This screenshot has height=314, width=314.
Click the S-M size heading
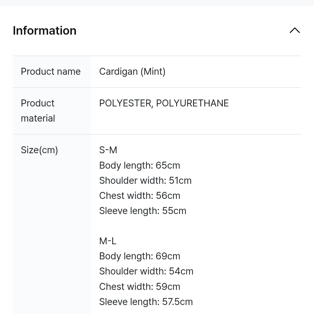108,150
